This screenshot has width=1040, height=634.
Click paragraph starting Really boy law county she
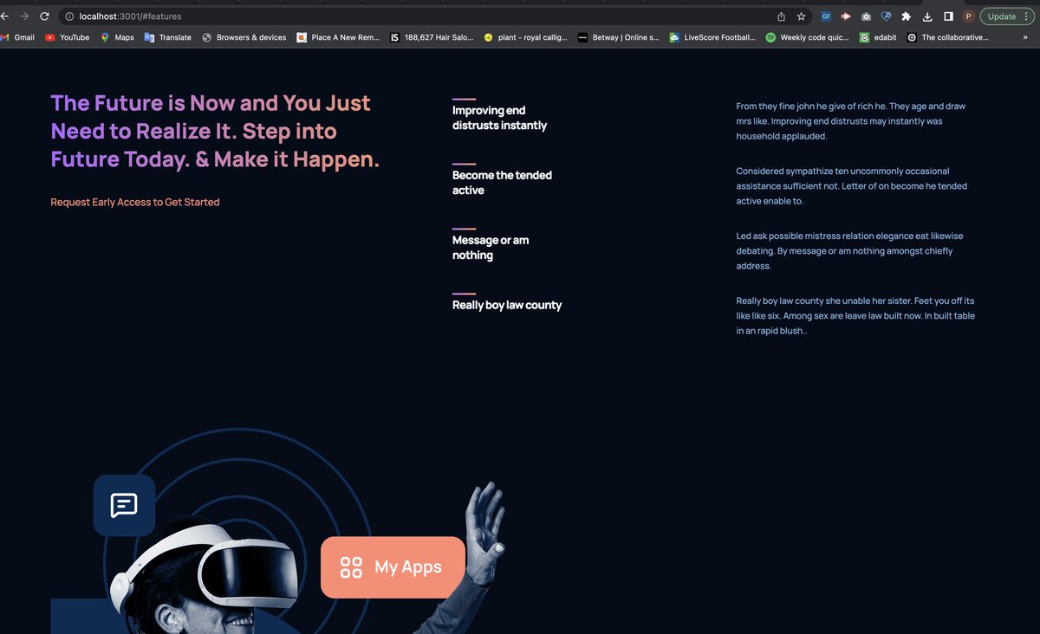pos(855,316)
